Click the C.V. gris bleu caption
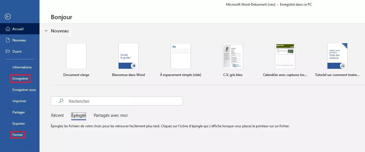The image size is (365, 152). pos(233,75)
